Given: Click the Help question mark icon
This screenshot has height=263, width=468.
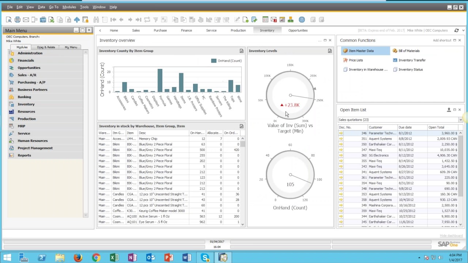Looking at the screenshot, I should pos(302,20).
